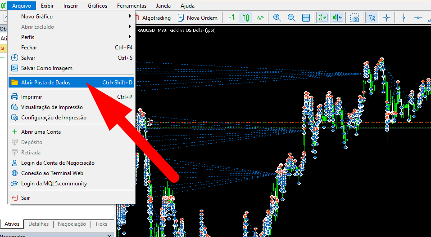Select the bar chart type icon
This screenshot has width=431, height=237.
coord(231,18)
